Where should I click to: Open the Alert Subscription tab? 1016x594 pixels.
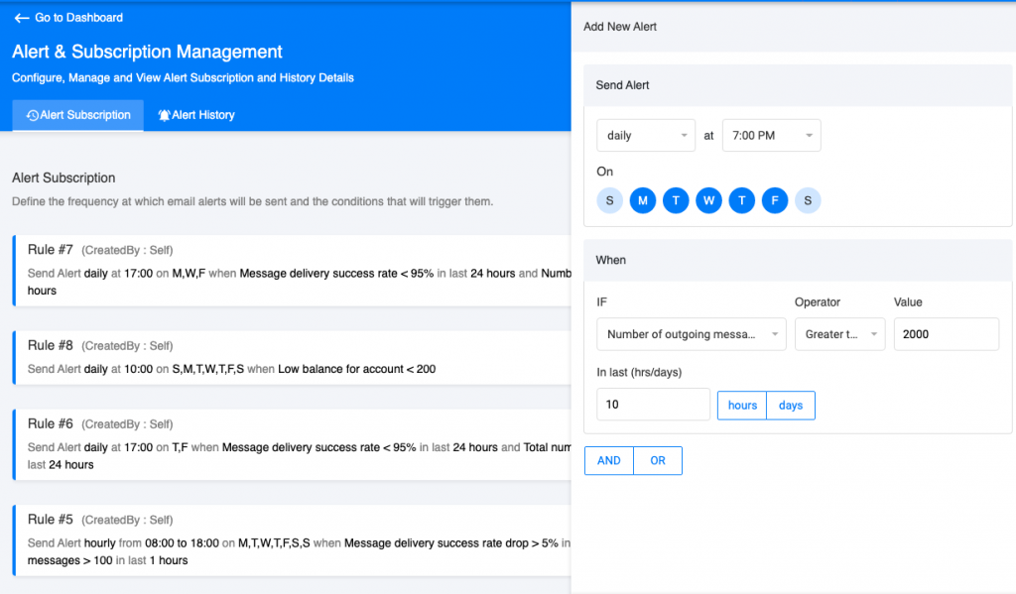[x=77, y=115]
